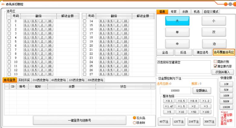This screenshot has width=236, height=128.
Task: Open the 余数 tab
Action: coord(185,11)
